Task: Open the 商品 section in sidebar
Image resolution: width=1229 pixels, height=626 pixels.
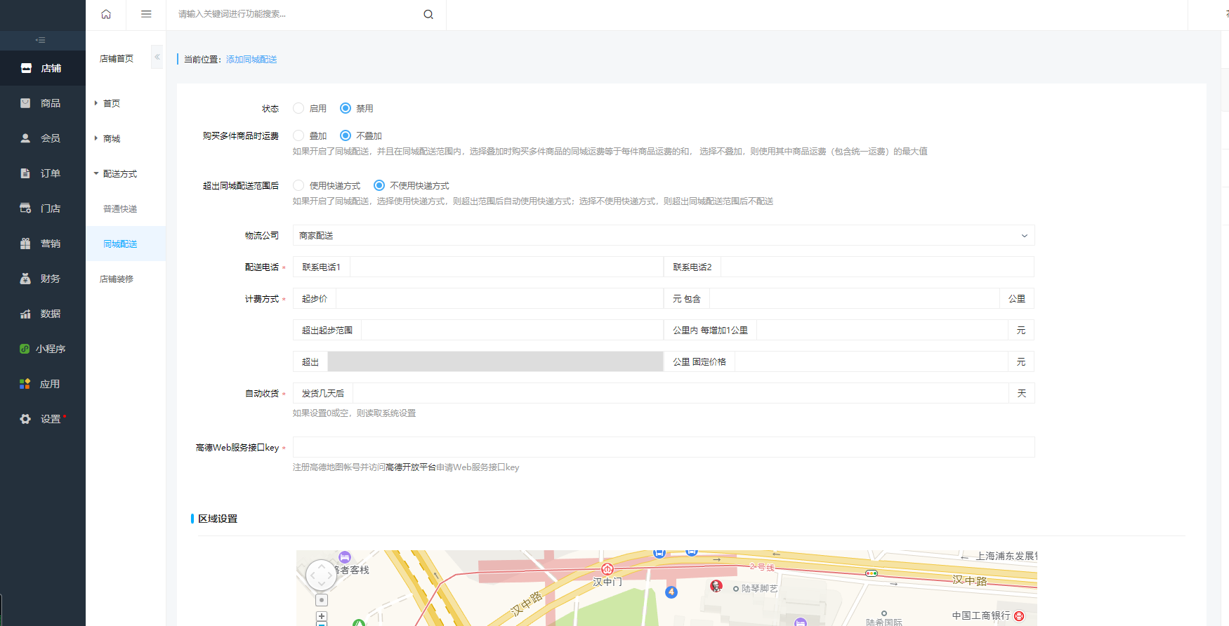Action: tap(42, 103)
